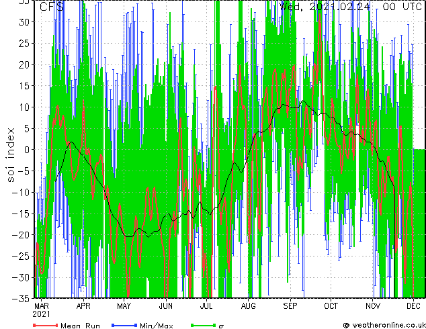Click the y-axis value 25

[x=25, y=43]
